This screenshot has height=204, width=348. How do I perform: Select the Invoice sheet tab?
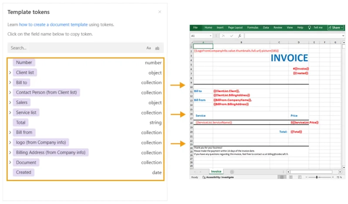(216, 171)
